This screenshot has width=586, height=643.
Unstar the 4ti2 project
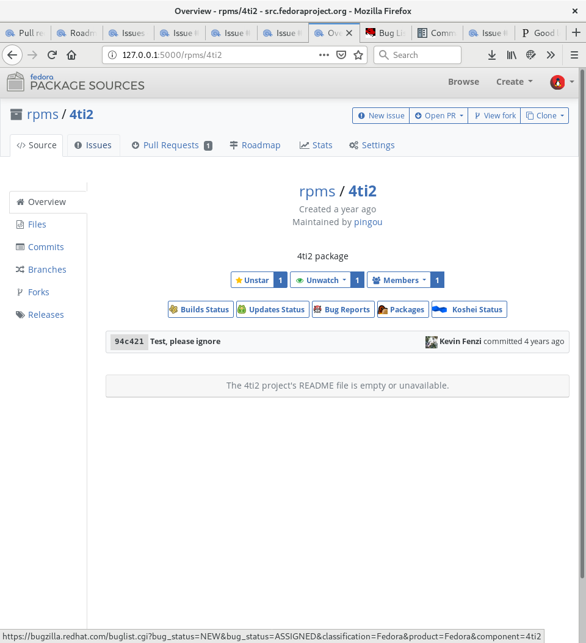click(252, 280)
